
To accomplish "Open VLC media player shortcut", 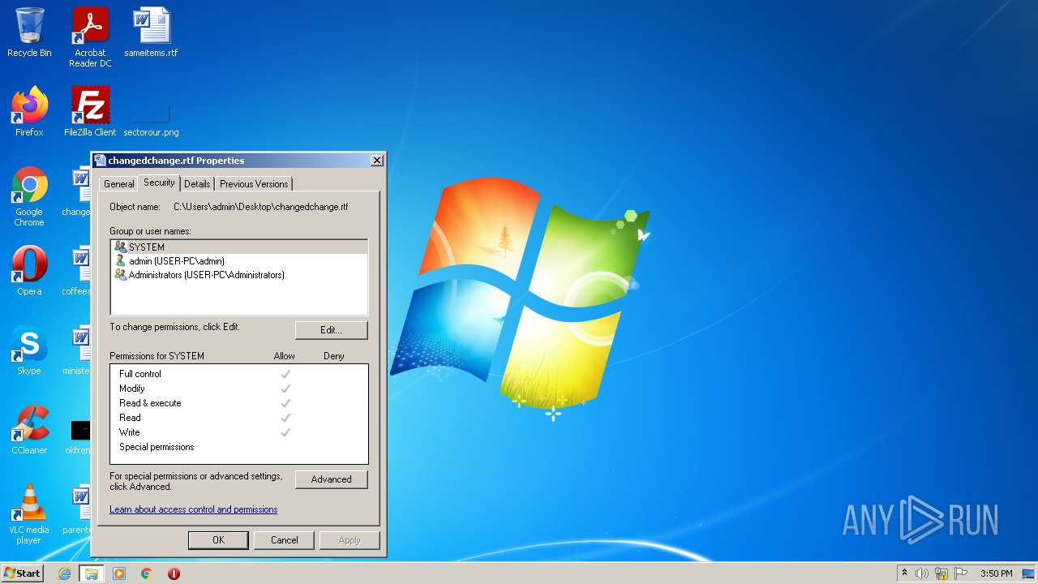I will [x=29, y=514].
